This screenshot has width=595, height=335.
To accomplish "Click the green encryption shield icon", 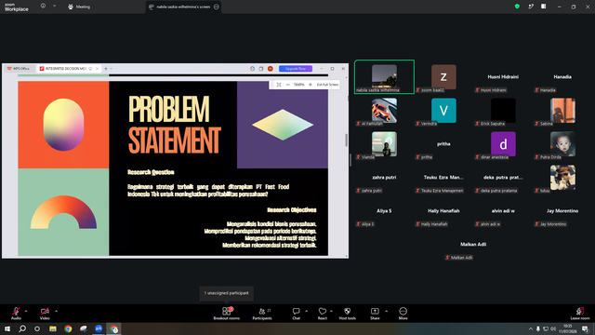I will tap(517, 7).
